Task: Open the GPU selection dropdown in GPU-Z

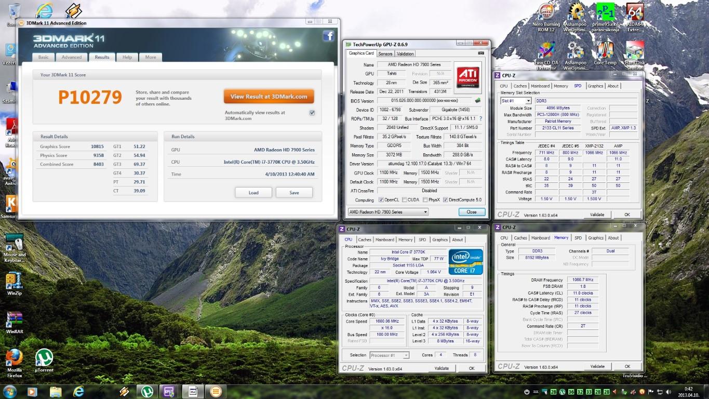Action: [x=388, y=212]
